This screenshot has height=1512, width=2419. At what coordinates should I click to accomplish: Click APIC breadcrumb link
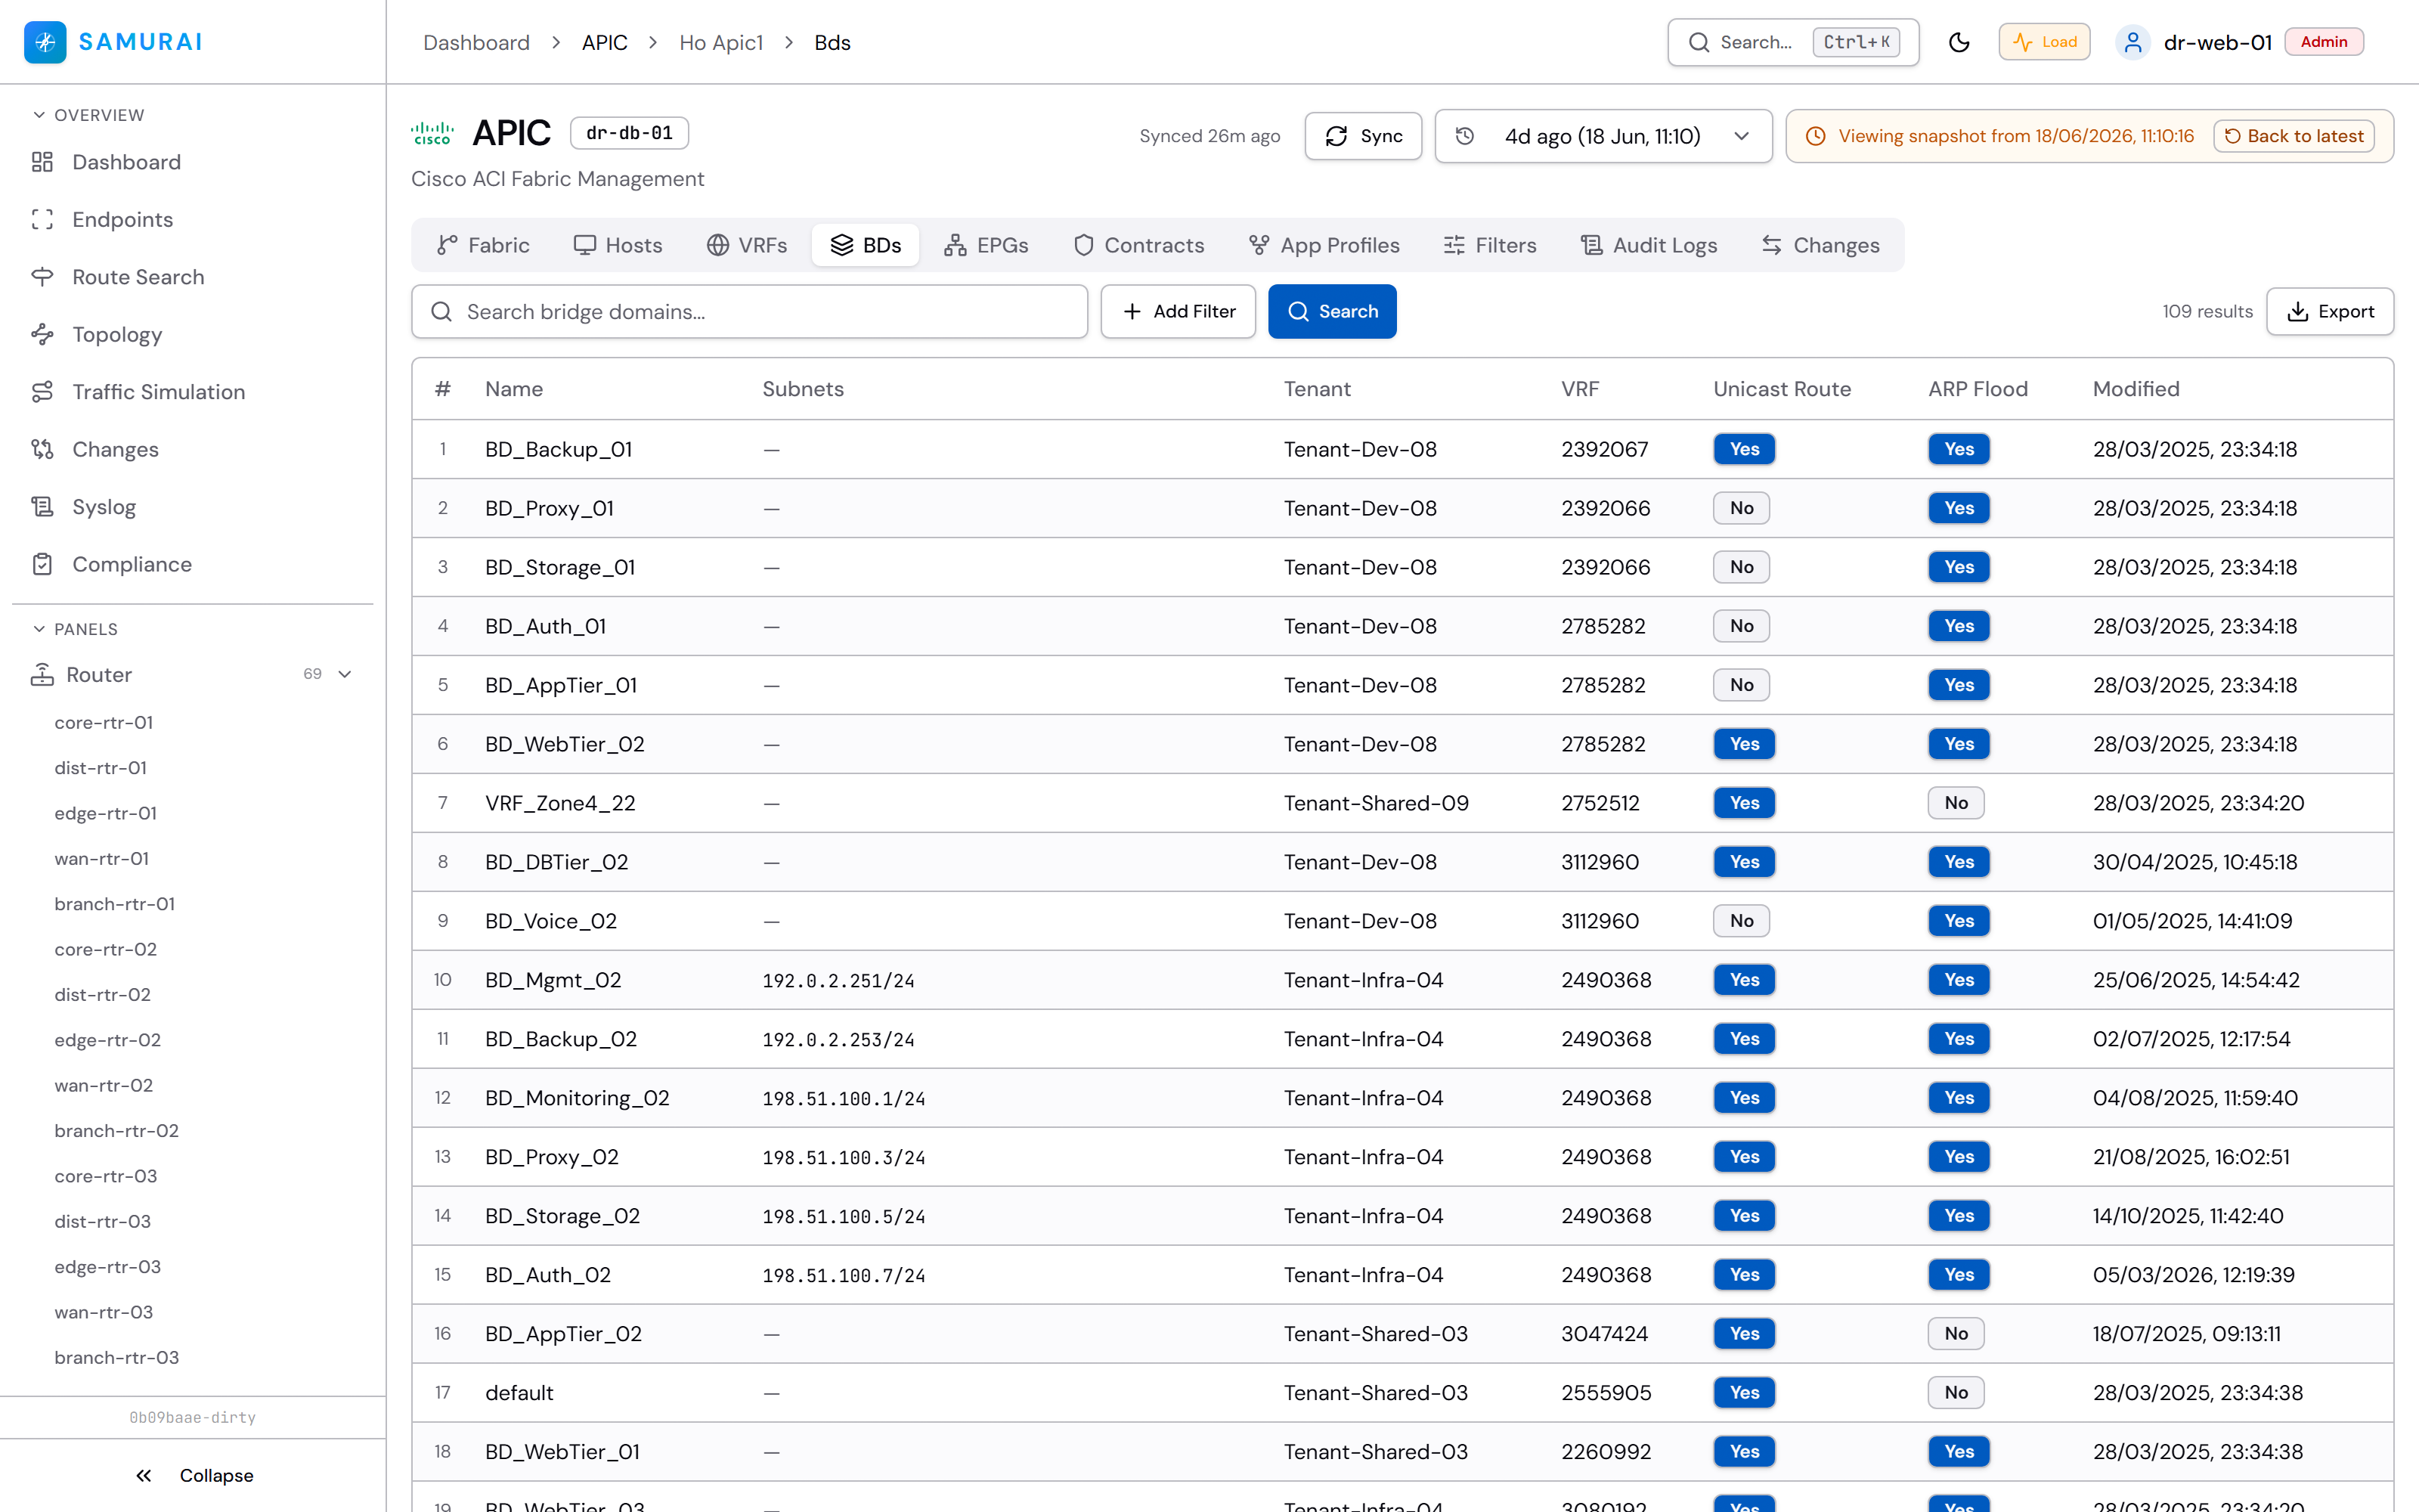pyautogui.click(x=604, y=42)
